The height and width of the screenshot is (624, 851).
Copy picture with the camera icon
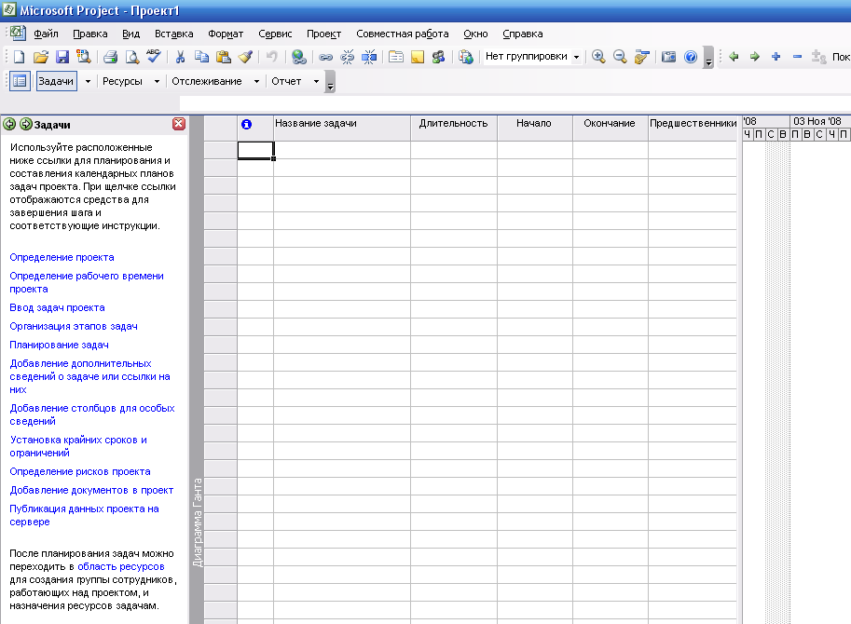668,57
